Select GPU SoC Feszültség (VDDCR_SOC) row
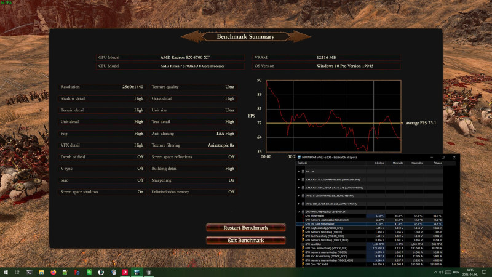The width and height of the screenshot is (492, 277). (370, 236)
